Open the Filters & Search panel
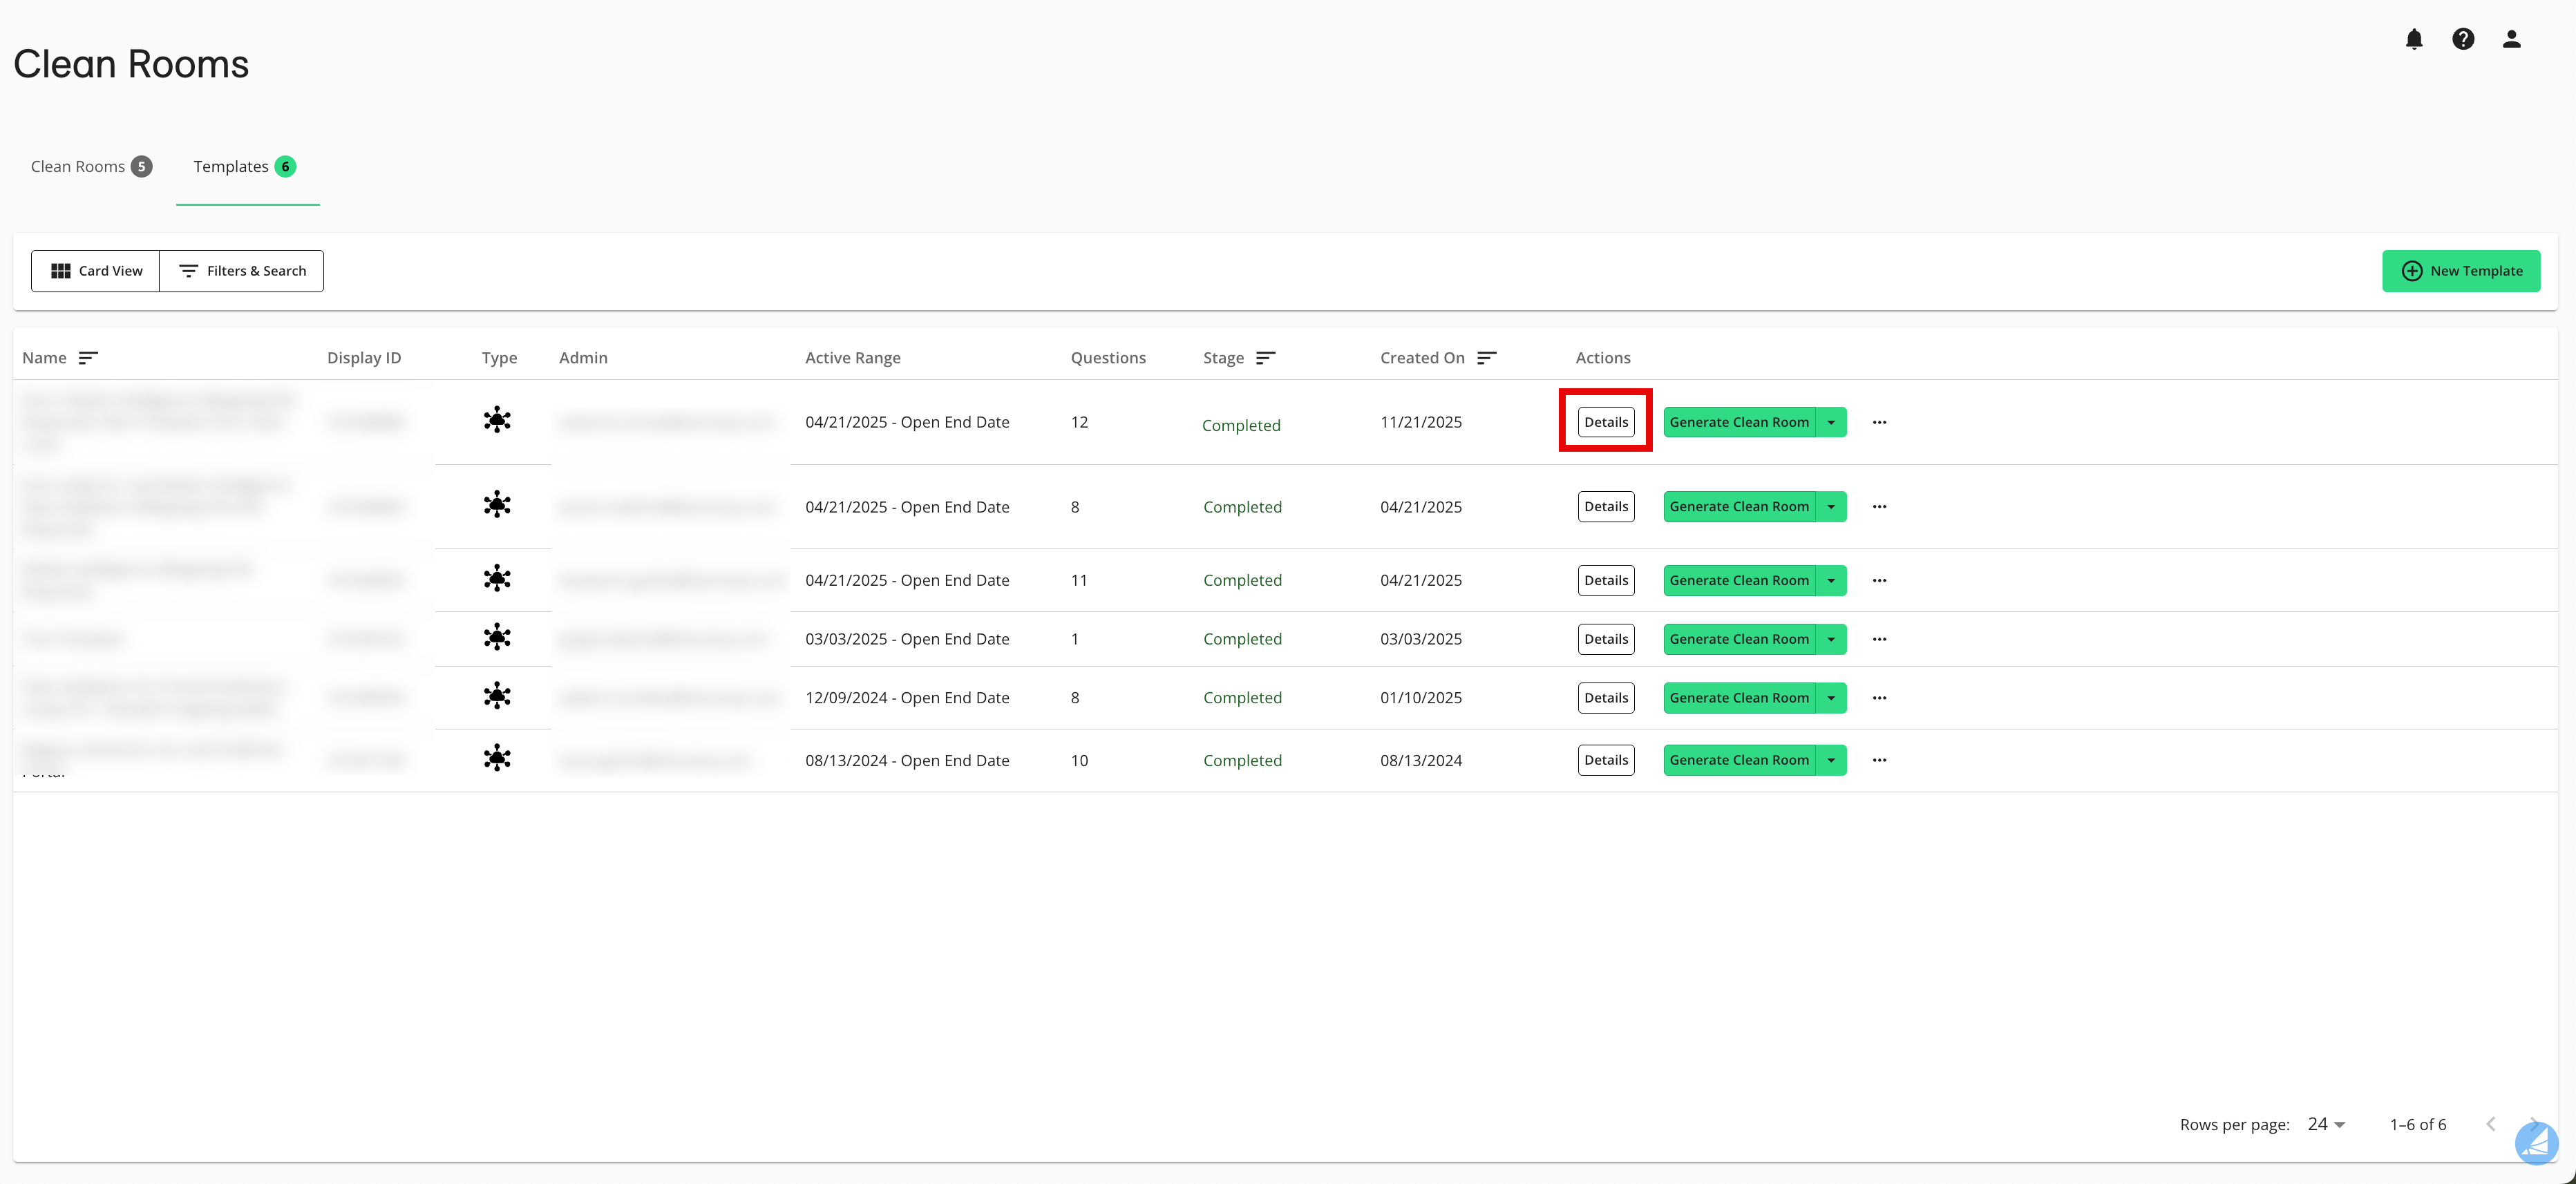2576x1184 pixels. (x=241, y=270)
